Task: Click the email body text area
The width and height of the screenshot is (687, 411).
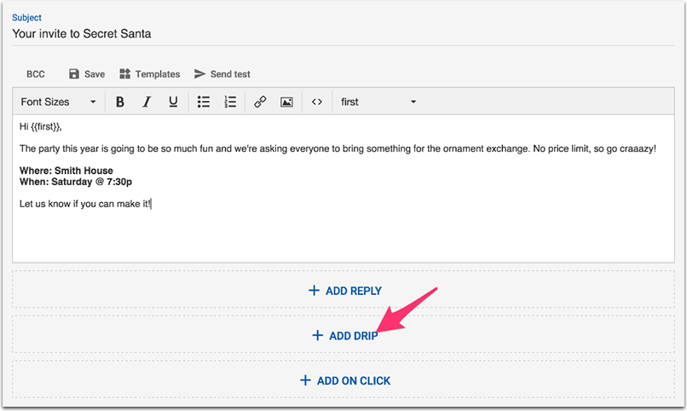Action: (341, 222)
